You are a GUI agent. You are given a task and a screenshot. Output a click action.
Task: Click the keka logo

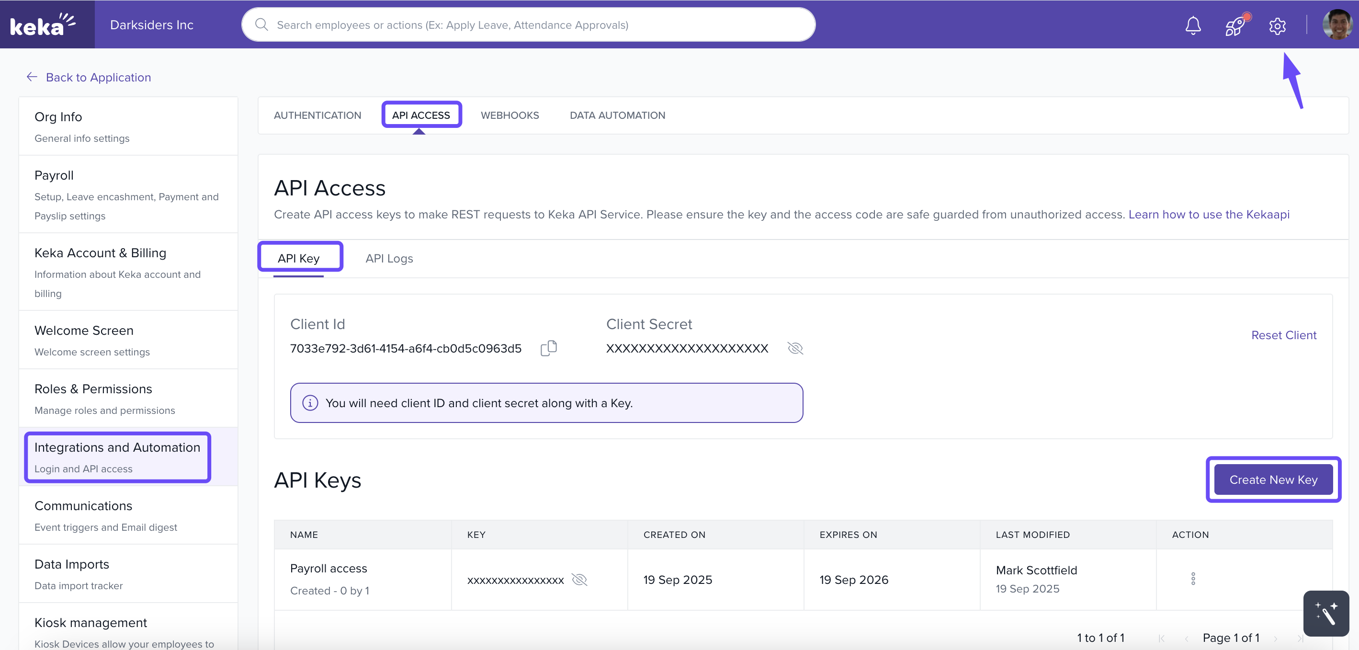pos(43,25)
